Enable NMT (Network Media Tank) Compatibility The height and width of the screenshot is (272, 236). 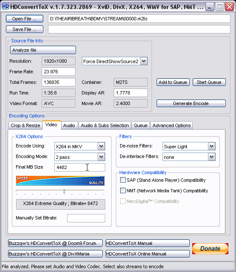pos(123,191)
